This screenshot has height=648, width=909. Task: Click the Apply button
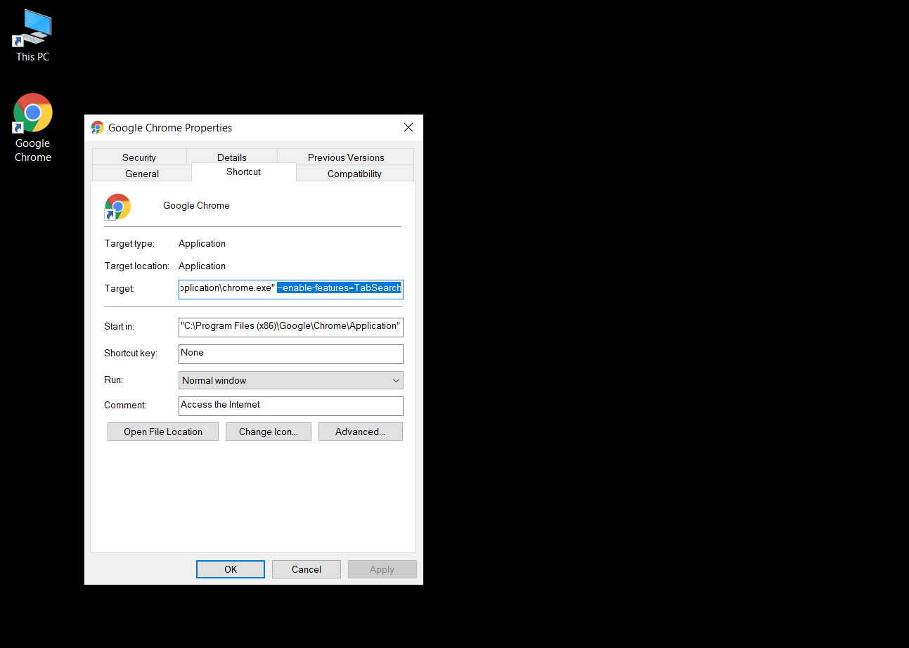(382, 569)
